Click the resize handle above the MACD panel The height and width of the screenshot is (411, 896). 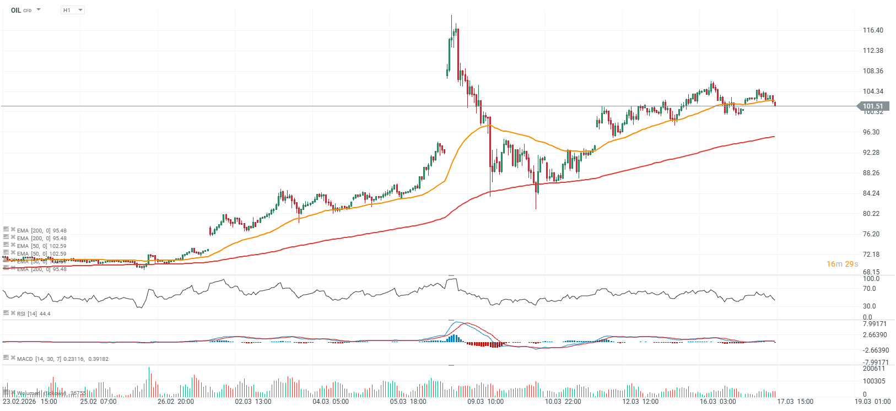click(x=451, y=320)
